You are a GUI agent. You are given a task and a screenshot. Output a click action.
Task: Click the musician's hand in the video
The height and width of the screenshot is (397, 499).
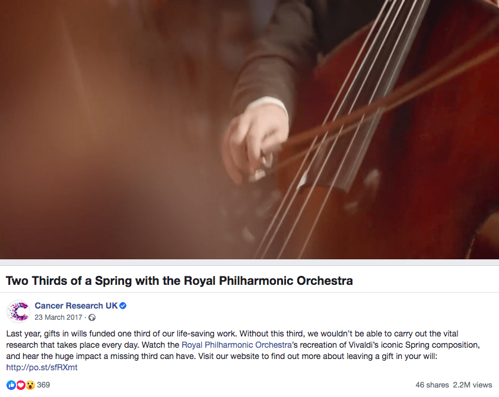pyautogui.click(x=252, y=139)
